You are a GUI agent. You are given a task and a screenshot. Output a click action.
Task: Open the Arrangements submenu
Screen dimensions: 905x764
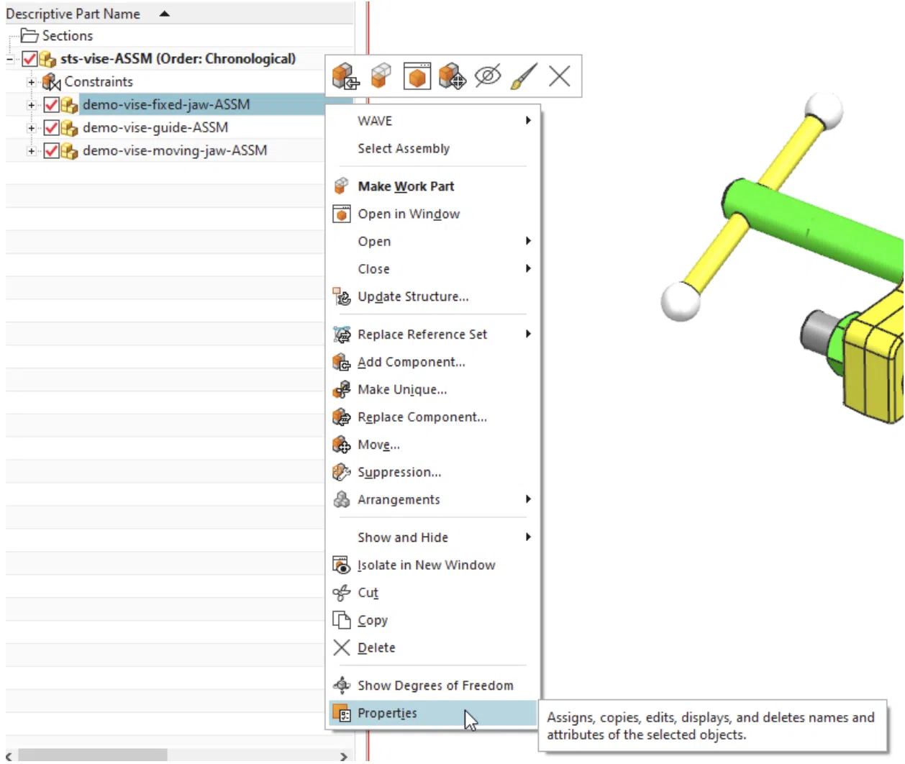433,500
